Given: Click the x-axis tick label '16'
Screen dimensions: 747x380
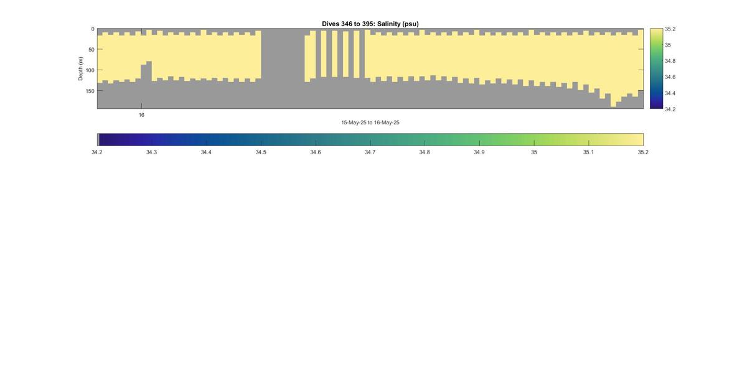Looking at the screenshot, I should coord(141,115).
